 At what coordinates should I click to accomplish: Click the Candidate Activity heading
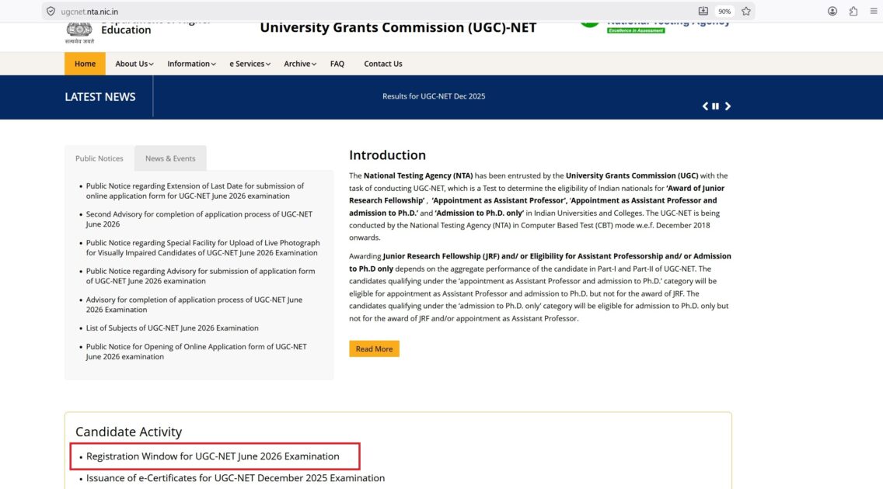point(128,432)
